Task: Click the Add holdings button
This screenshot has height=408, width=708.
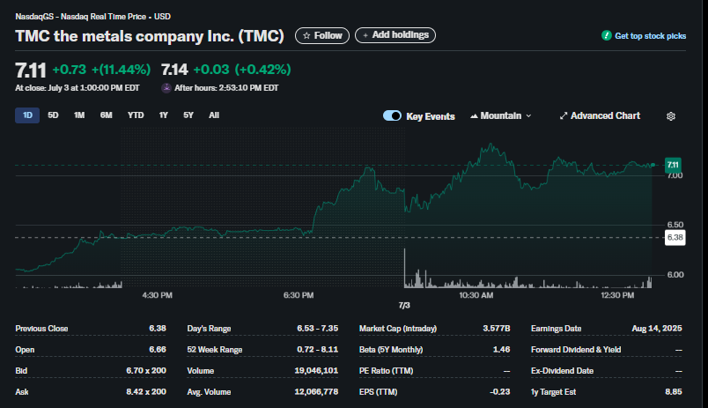Action: [x=395, y=35]
